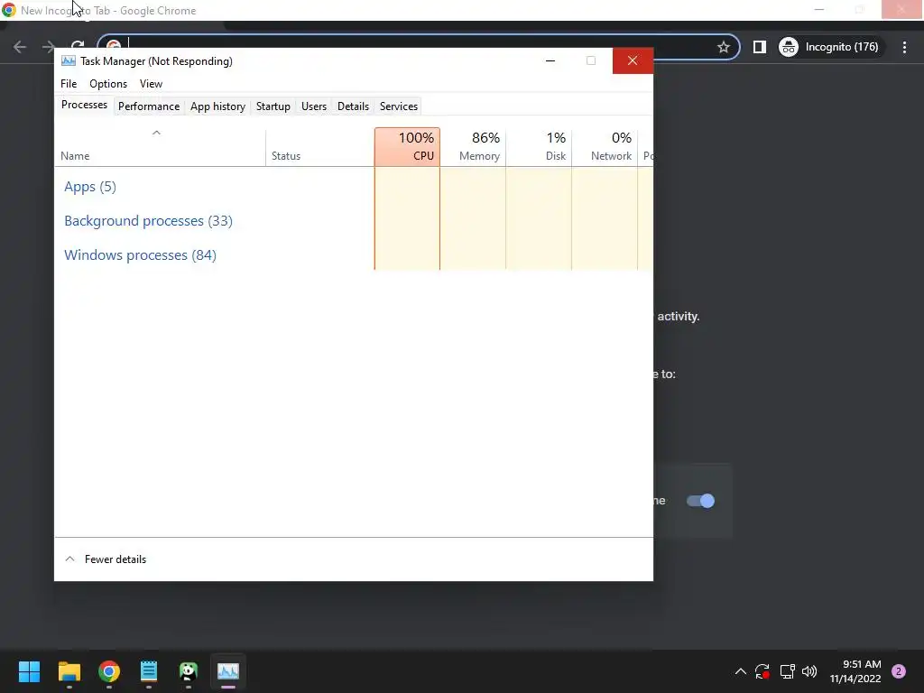This screenshot has height=693, width=924.
Task: Click the Chrome icon on the taskbar
Action: point(109,671)
